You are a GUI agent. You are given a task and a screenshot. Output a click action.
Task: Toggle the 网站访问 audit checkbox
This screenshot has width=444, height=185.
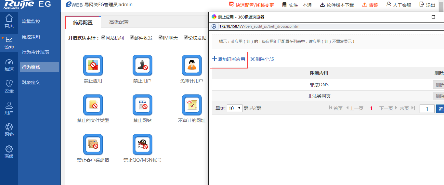[x=103, y=38]
